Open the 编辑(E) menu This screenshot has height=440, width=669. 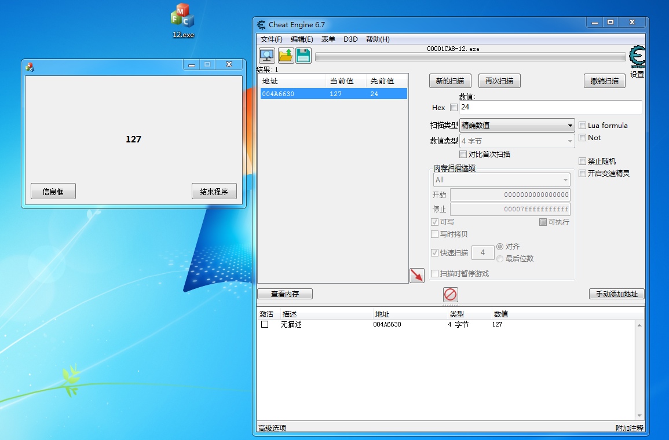click(302, 39)
